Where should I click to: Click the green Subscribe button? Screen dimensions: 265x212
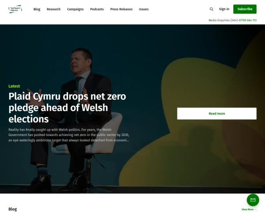pos(245,9)
